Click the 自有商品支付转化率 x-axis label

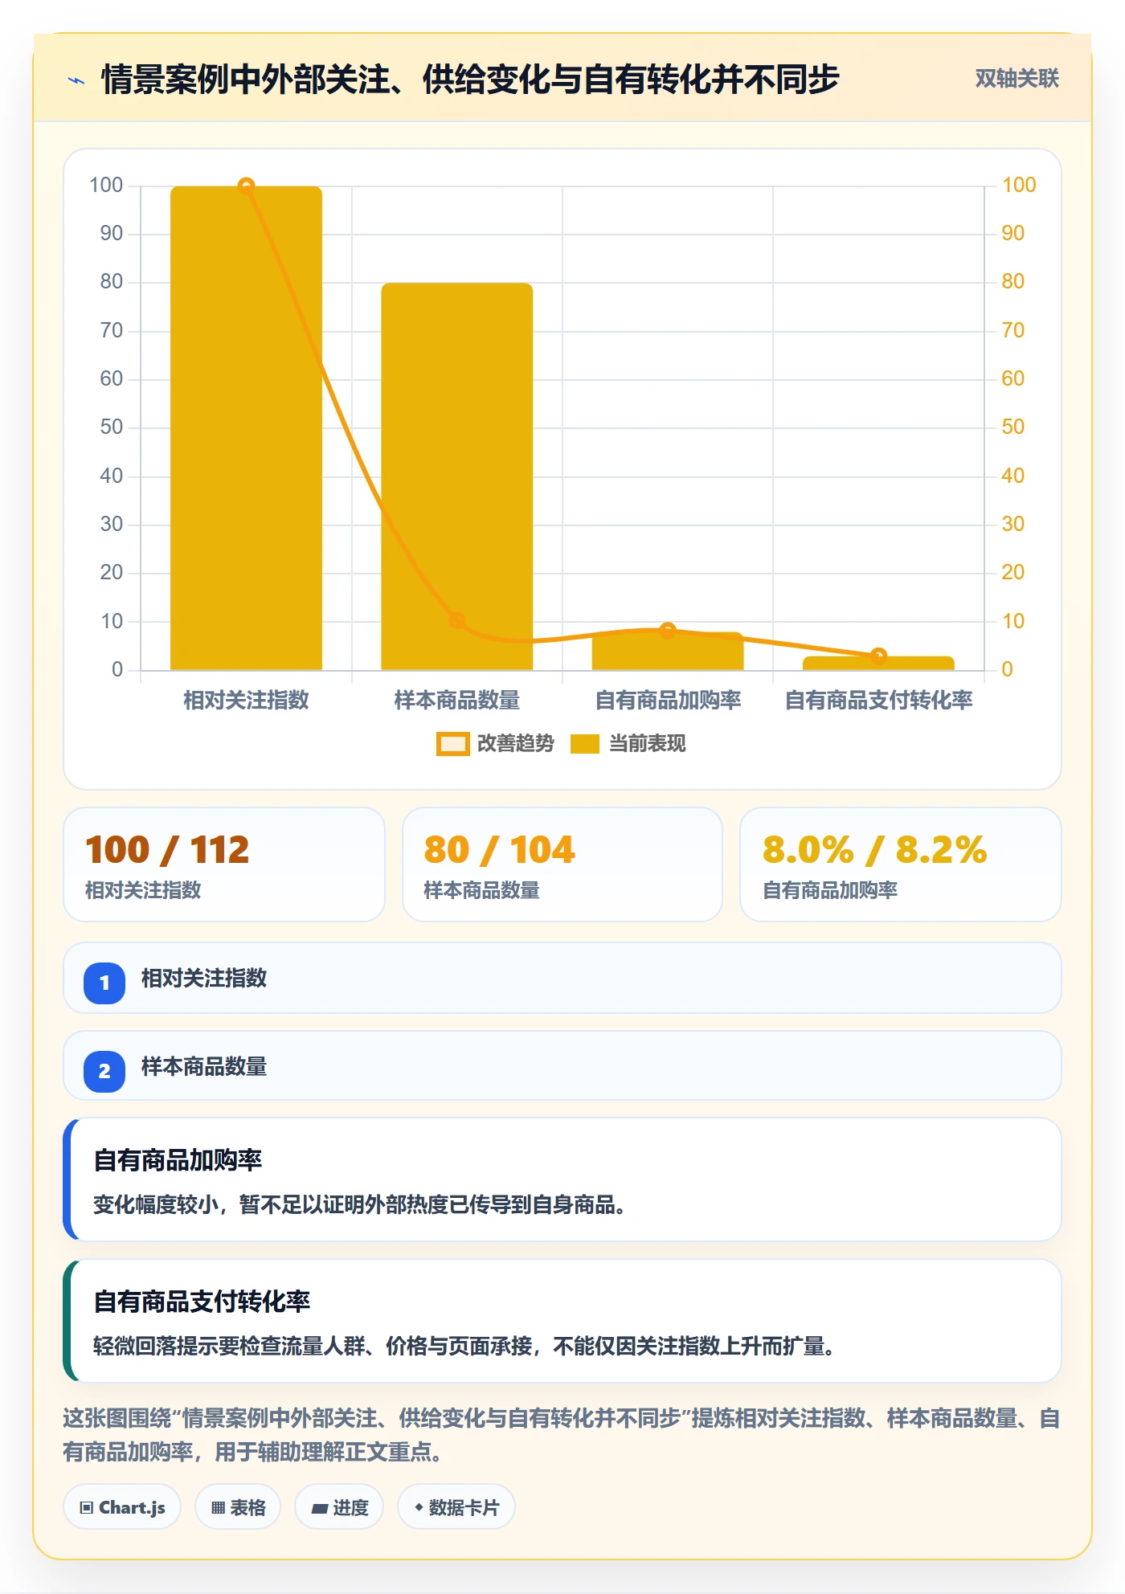click(878, 701)
